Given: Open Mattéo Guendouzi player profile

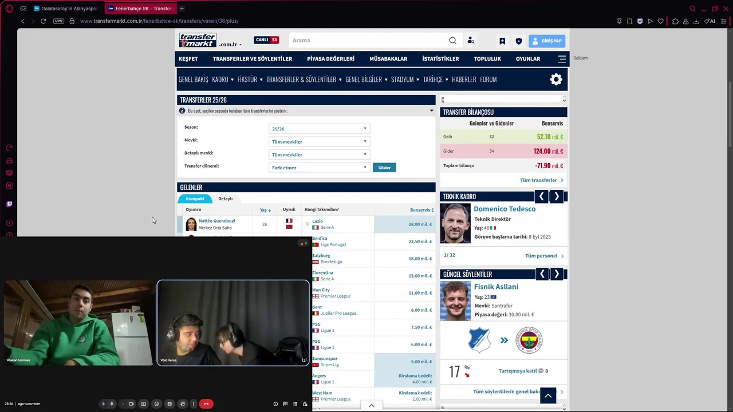Looking at the screenshot, I should click(216, 221).
